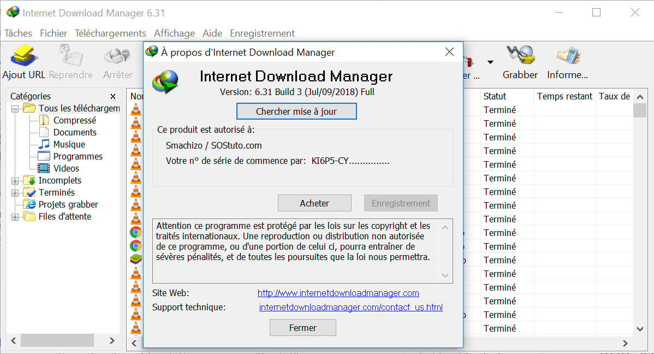654x354 pixels.
Task: Click the BlueStacks stacked-layers file icon
Action: 136,259
